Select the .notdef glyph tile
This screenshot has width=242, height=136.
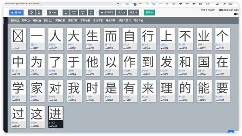(19, 39)
